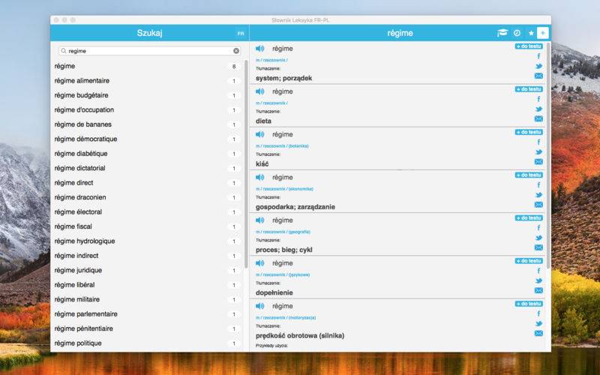Add 'kiść' entry to test

[x=529, y=132]
